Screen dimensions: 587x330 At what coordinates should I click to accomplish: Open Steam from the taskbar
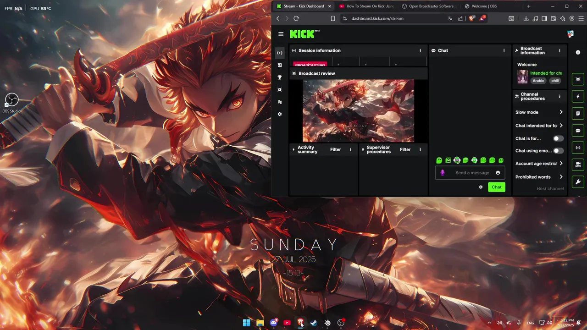pyautogui.click(x=314, y=323)
